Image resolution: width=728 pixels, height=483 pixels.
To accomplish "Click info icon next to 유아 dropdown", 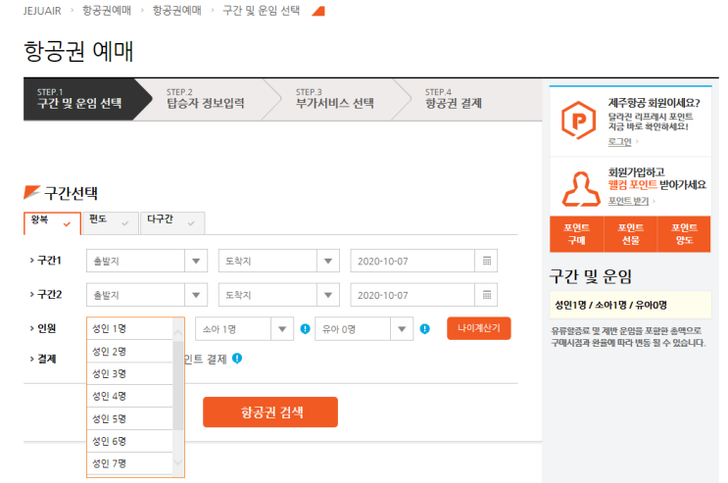I will (x=425, y=329).
